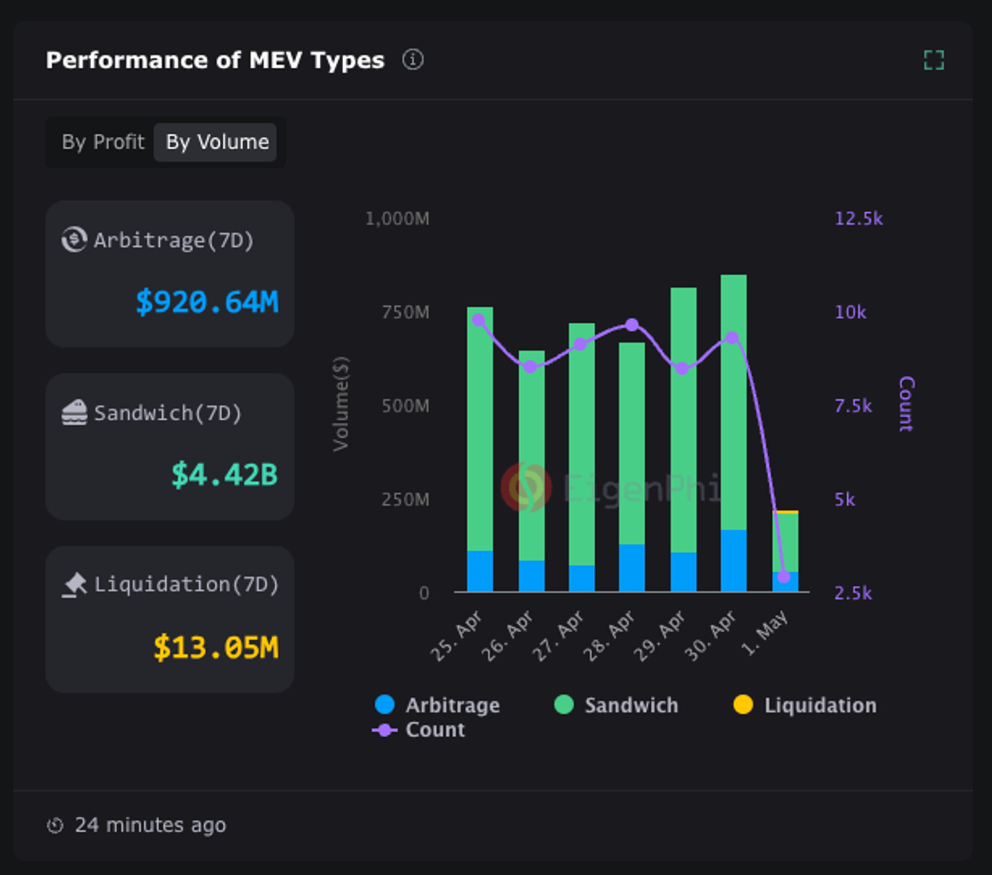This screenshot has height=875, width=992.
Task: Toggle the Liquidation legend entry
Action: 820,704
